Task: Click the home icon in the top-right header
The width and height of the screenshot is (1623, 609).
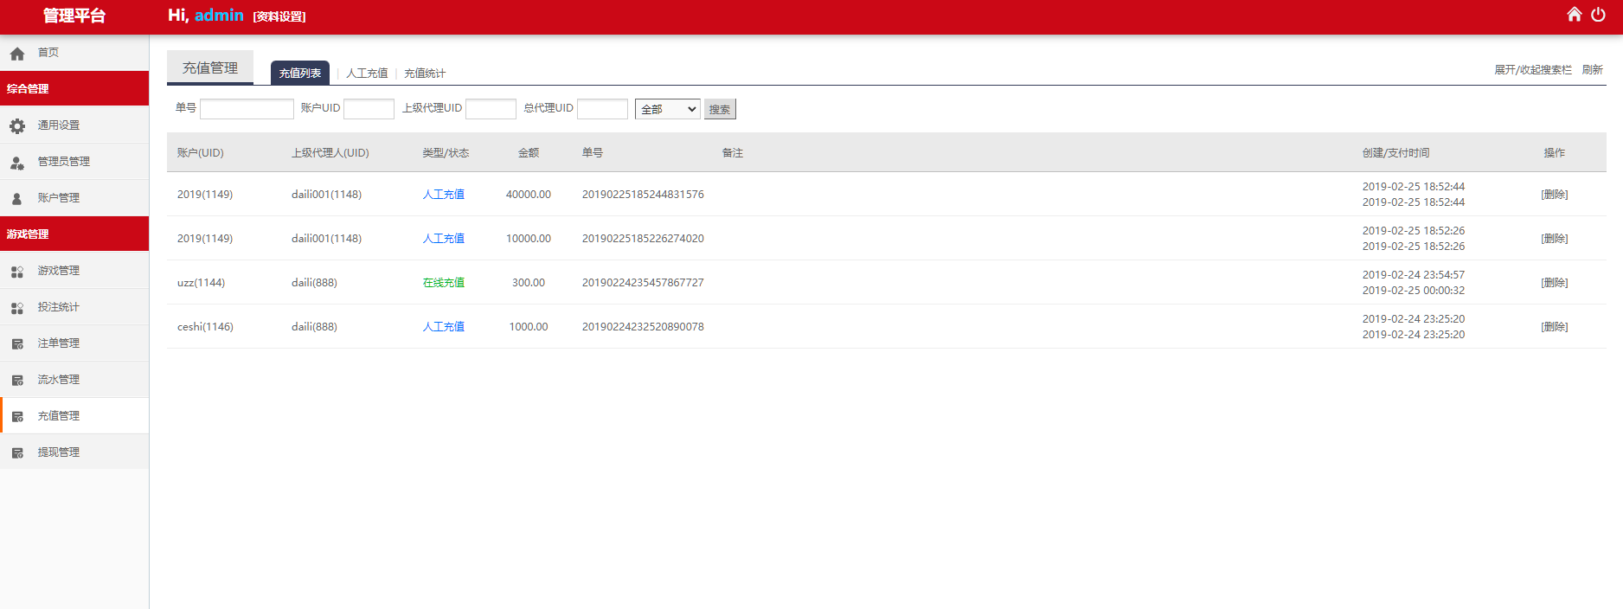Action: coord(1574,15)
